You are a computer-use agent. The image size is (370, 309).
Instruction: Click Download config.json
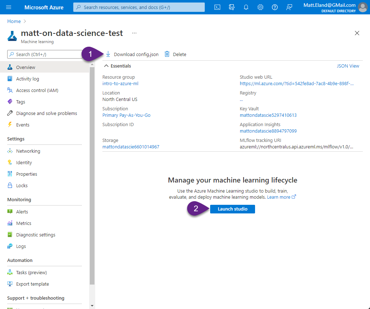click(132, 54)
